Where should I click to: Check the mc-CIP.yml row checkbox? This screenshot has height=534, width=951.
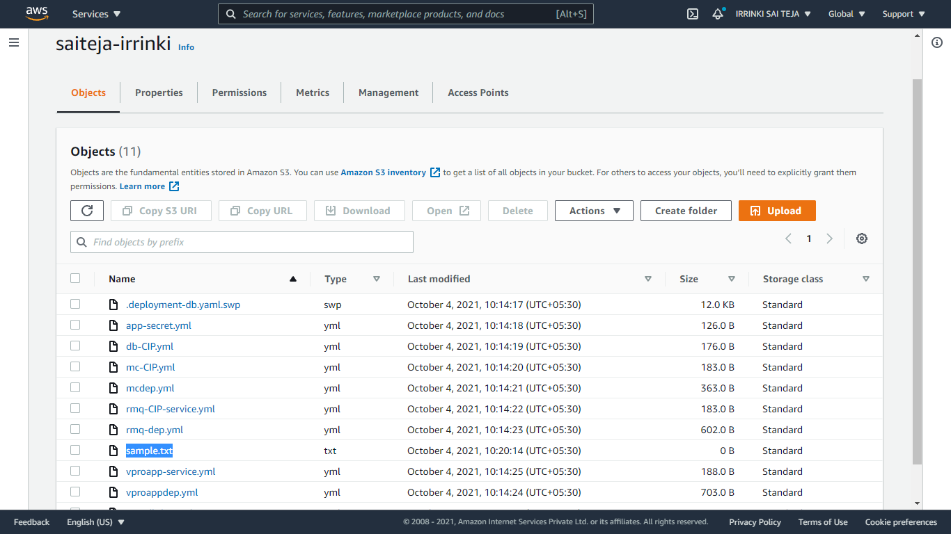[75, 366]
